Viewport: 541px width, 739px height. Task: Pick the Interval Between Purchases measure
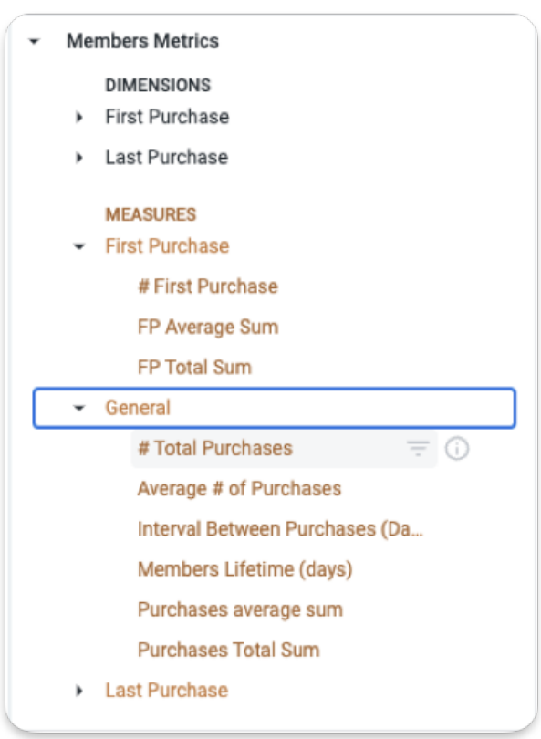[280, 529]
